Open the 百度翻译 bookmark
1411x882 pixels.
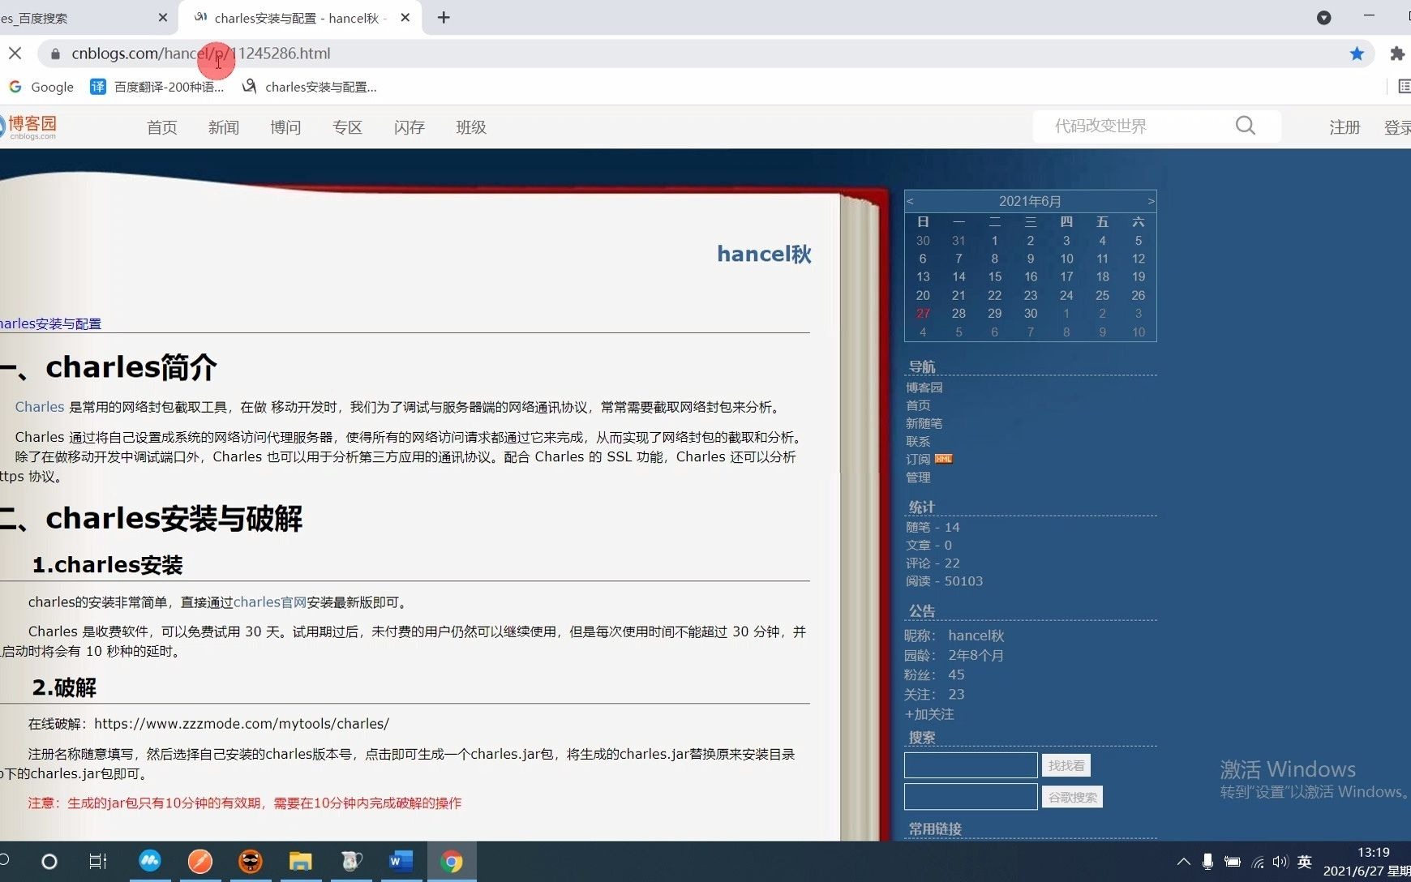click(x=157, y=87)
